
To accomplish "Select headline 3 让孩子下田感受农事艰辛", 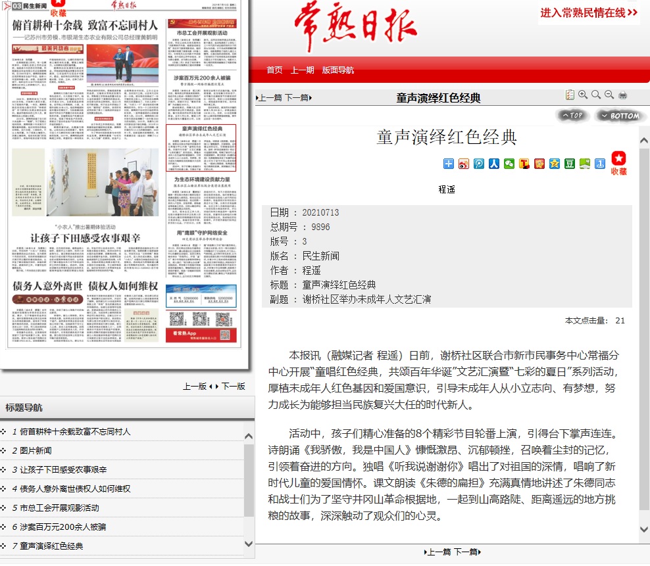I will click(63, 470).
